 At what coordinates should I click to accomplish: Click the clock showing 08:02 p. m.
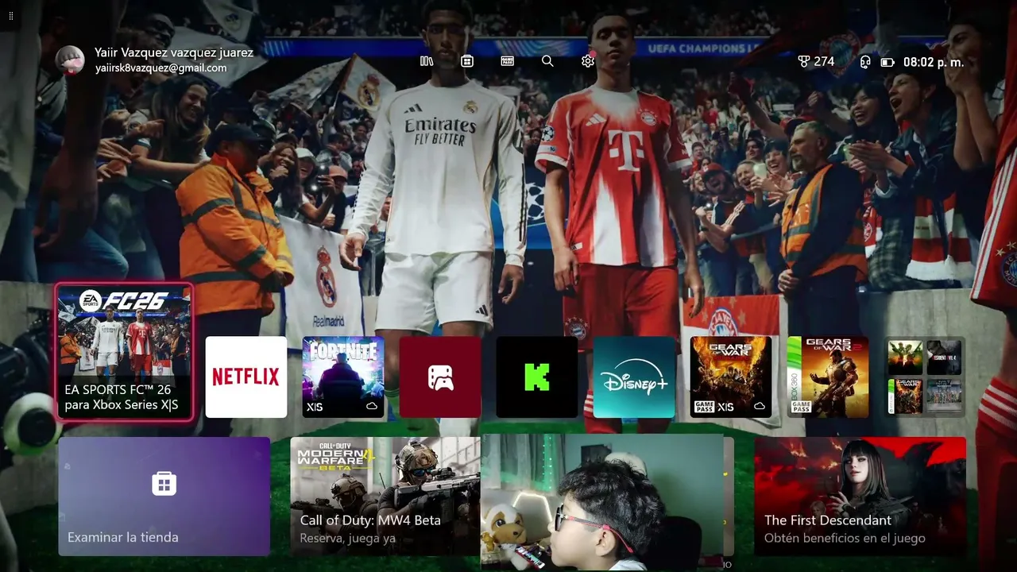pyautogui.click(x=934, y=62)
